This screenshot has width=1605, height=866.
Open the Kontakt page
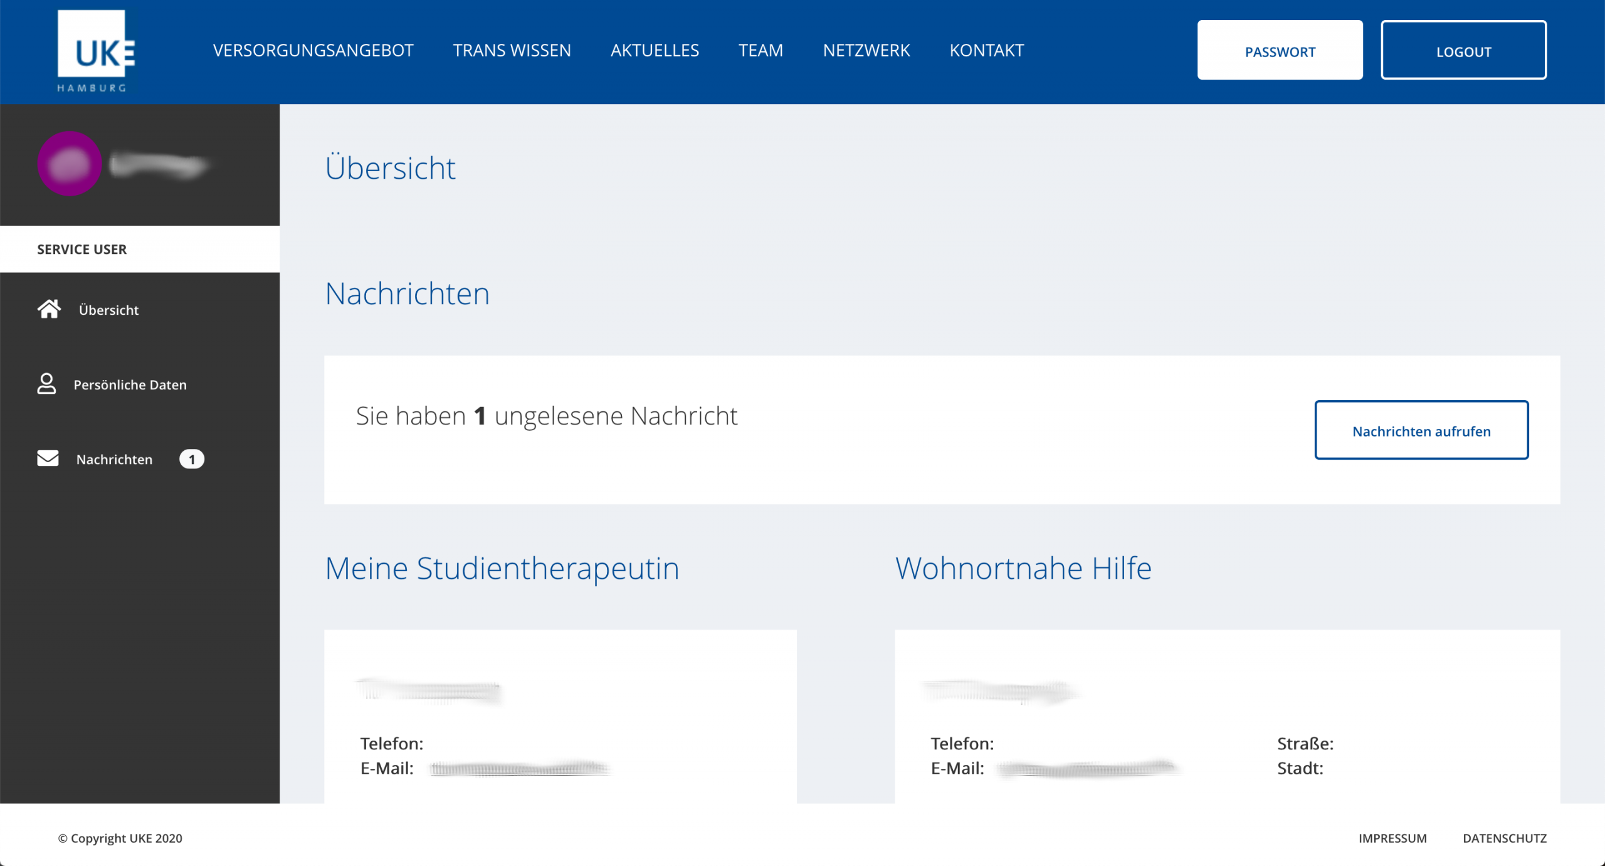(x=987, y=50)
